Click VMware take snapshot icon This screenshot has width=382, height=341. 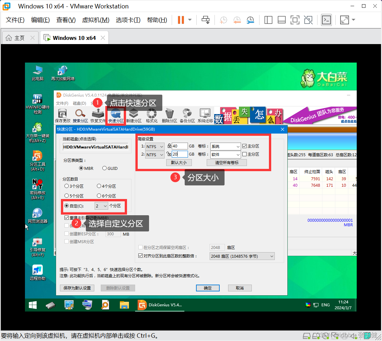click(223, 20)
